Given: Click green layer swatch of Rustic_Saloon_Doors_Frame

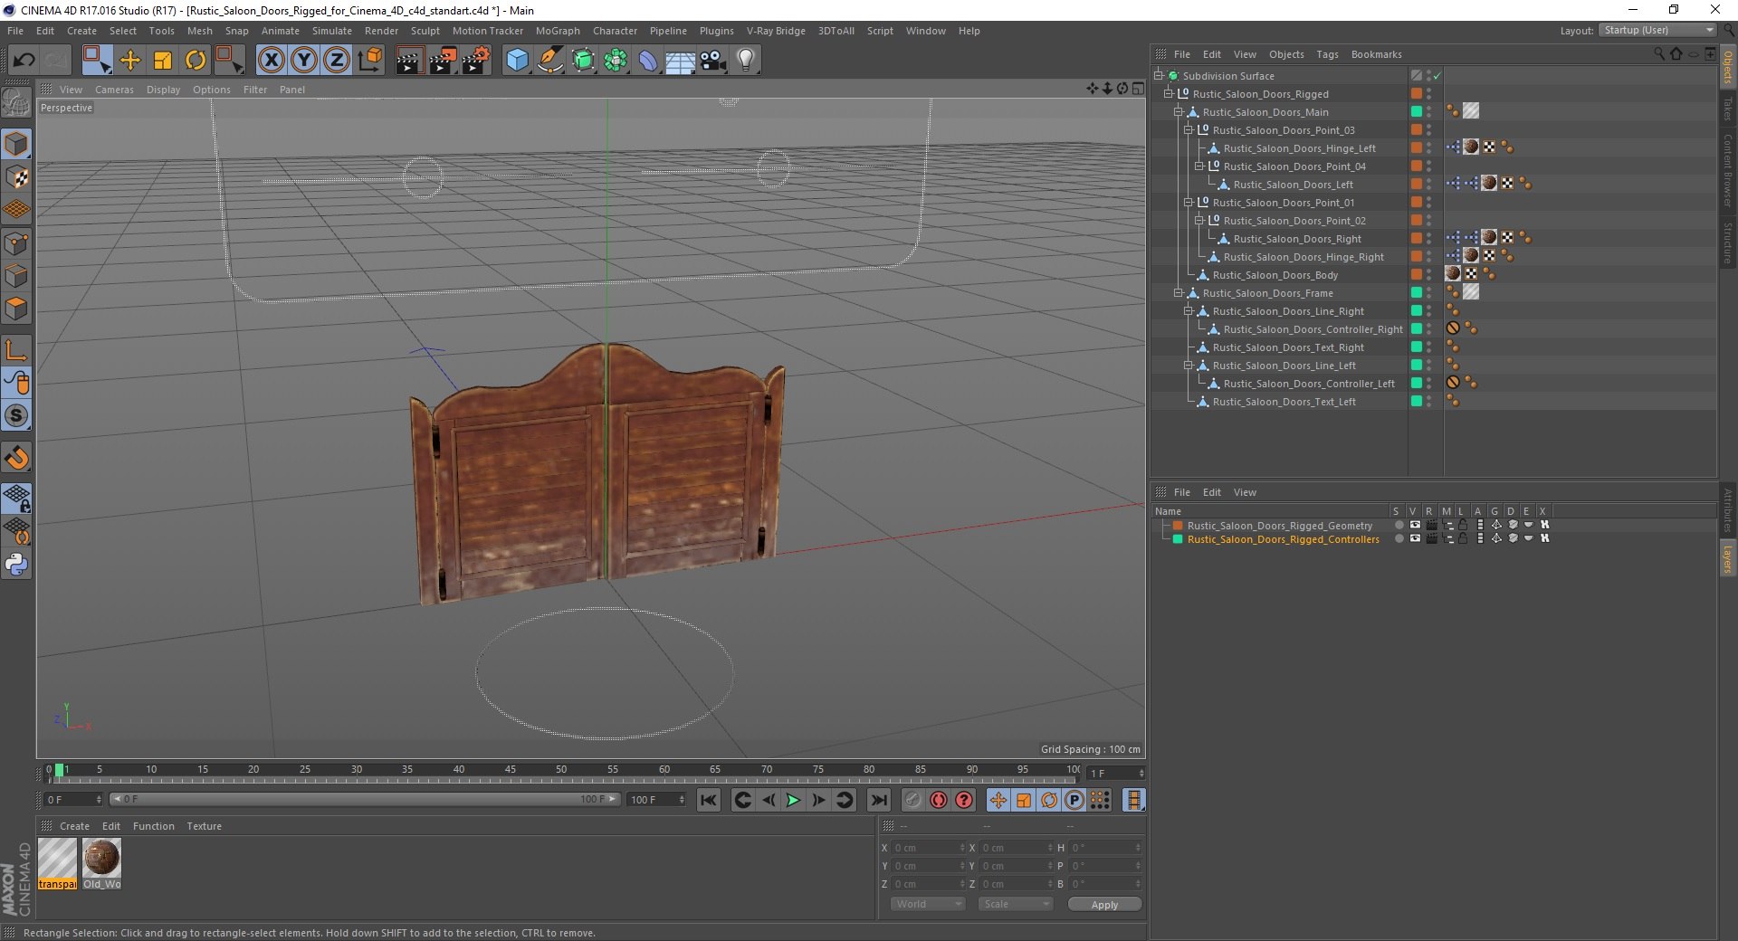Looking at the screenshot, I should 1417,292.
